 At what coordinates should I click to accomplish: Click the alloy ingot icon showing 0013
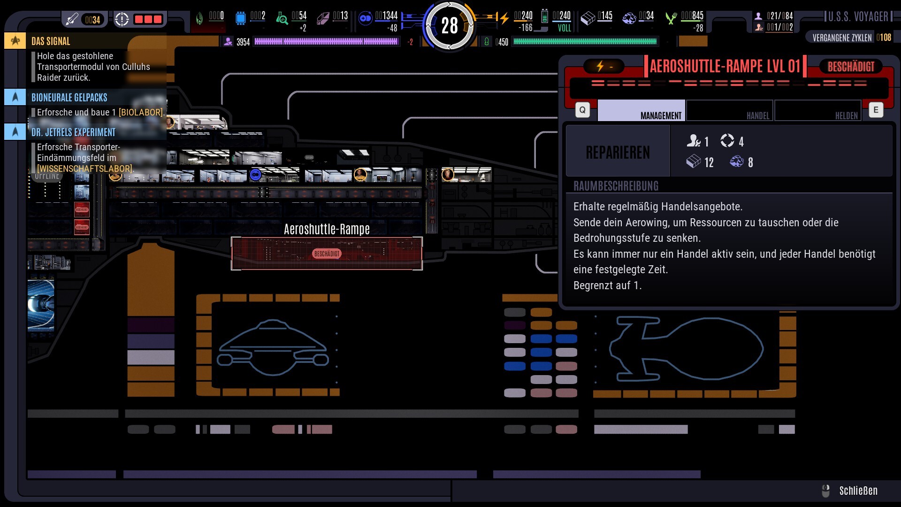click(323, 18)
